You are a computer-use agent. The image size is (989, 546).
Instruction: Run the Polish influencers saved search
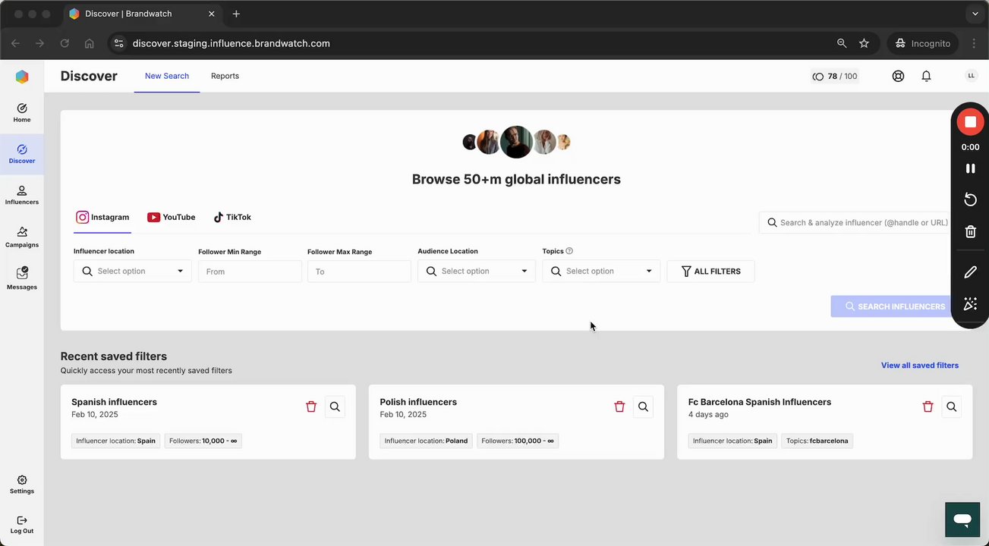[x=643, y=406]
